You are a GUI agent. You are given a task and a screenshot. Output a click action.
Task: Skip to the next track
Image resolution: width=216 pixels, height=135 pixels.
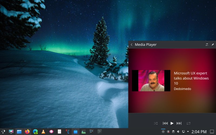pyautogui.click(x=179, y=123)
